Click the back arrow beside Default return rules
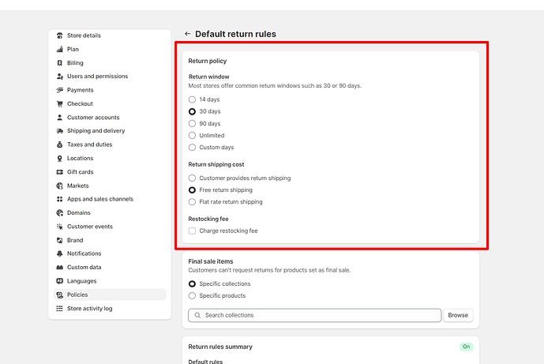Image resolution: width=544 pixels, height=364 pixels. pos(188,34)
